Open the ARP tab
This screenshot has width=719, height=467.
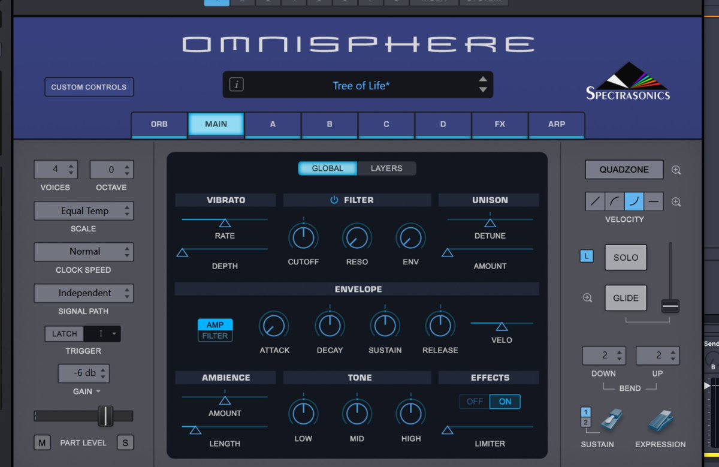pyautogui.click(x=557, y=125)
